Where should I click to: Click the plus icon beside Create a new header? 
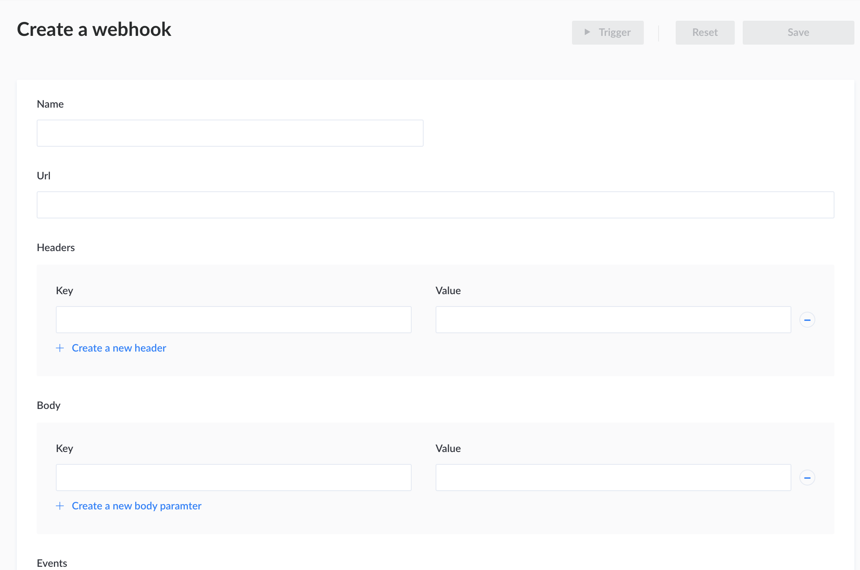[x=60, y=348]
